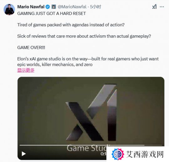169x162 pixels.
Task: Click the GAMING JUST GOT A HARD RESET headline
Action: tap(52, 13)
